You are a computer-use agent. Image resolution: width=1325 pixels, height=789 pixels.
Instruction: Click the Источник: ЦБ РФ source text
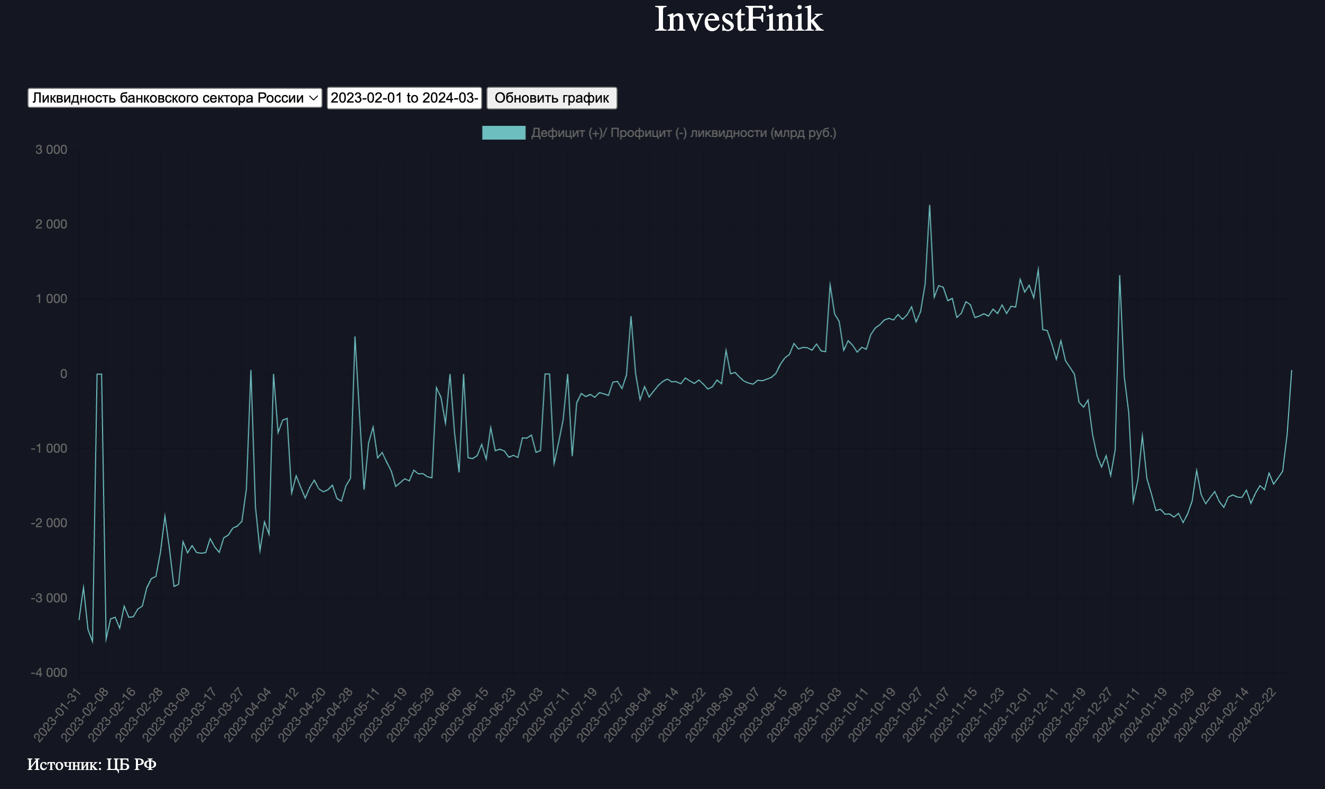click(x=91, y=765)
